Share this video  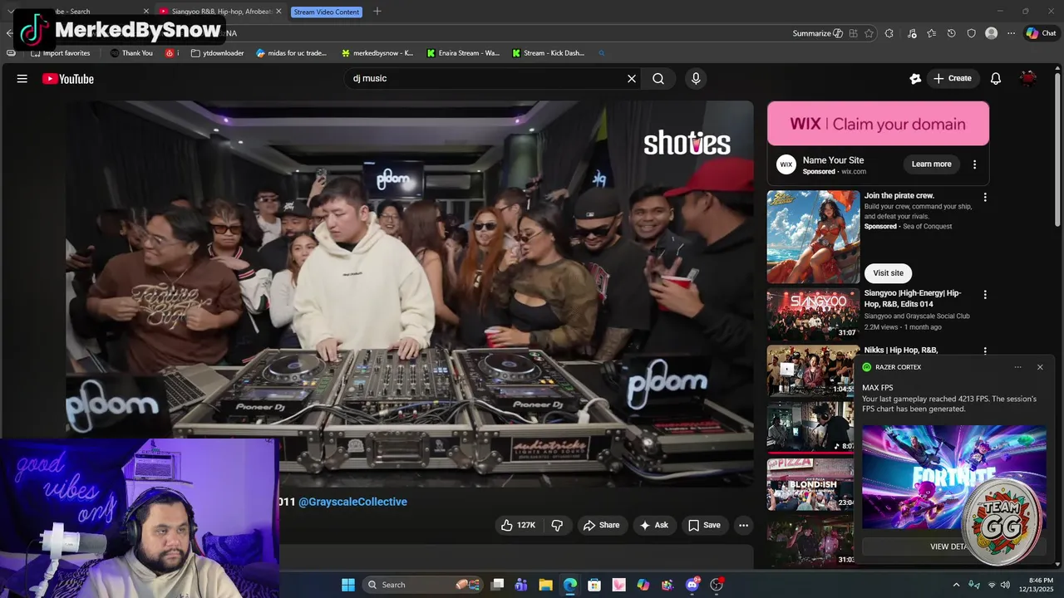tap(601, 525)
